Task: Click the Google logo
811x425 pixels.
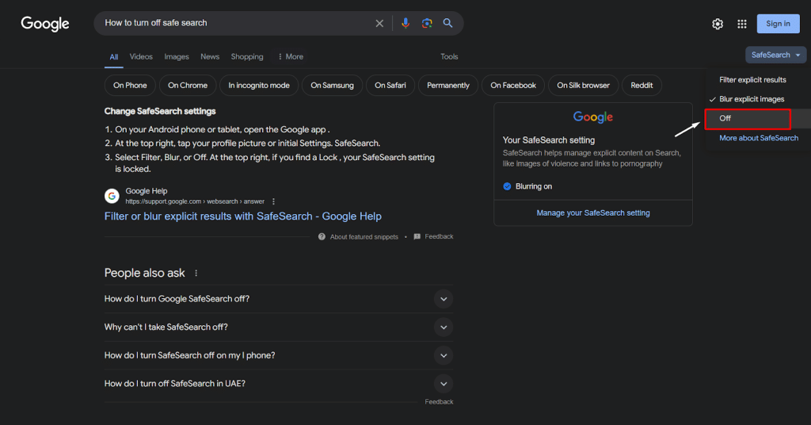Action: coord(45,23)
